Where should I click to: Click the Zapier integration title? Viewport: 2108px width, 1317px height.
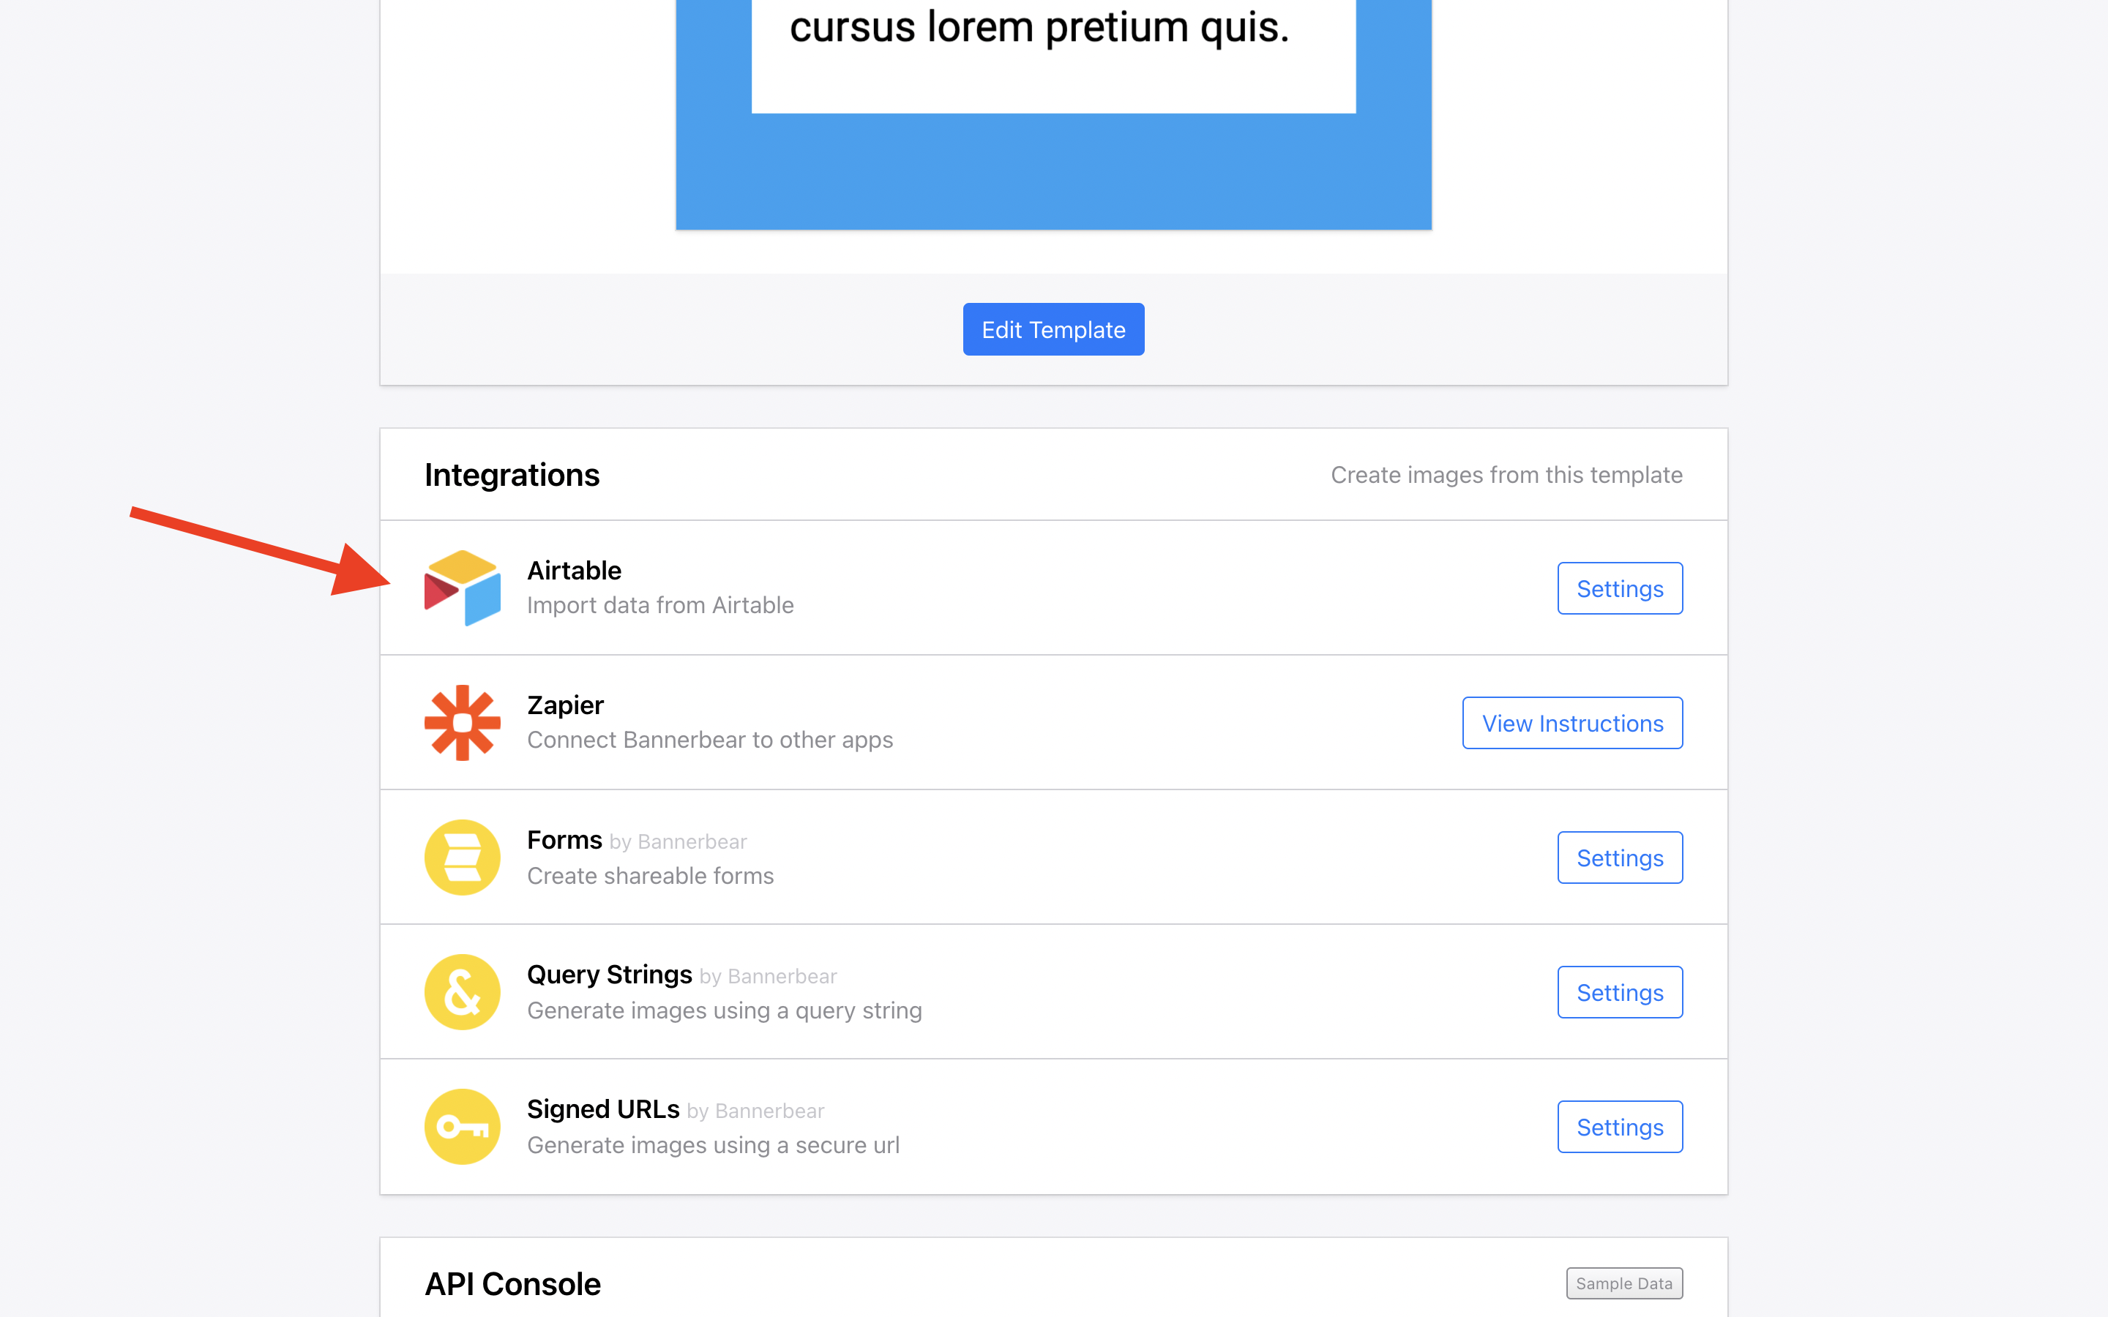(x=565, y=705)
